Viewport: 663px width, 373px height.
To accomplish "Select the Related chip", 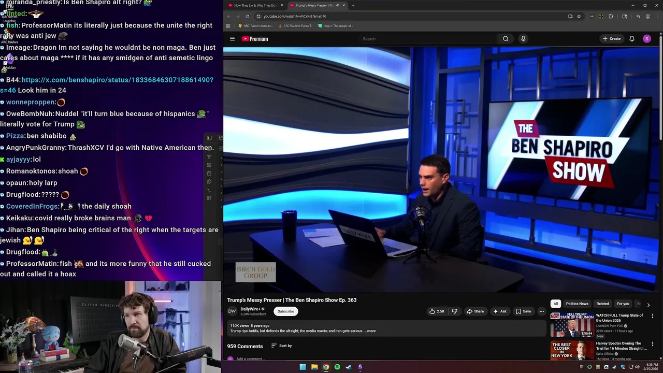I will [602, 304].
